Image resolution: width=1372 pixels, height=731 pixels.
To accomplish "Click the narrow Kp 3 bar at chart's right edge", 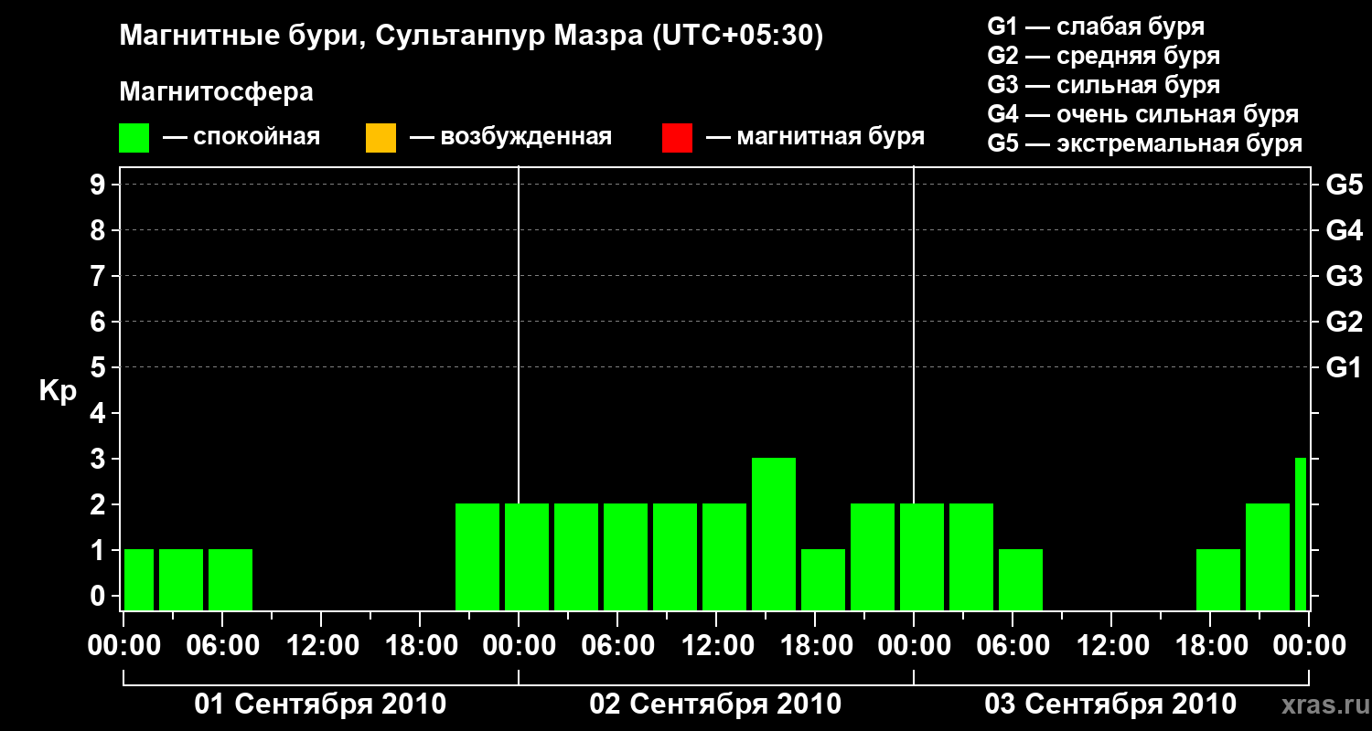I will pos(1300,534).
